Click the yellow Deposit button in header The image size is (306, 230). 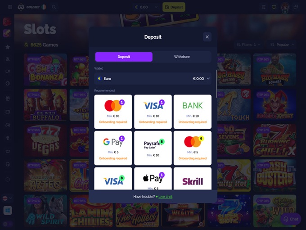(174, 7)
